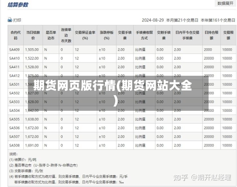Click the printer icon beside 打印
The height and width of the screenshot is (187, 237).
pos(10,20)
